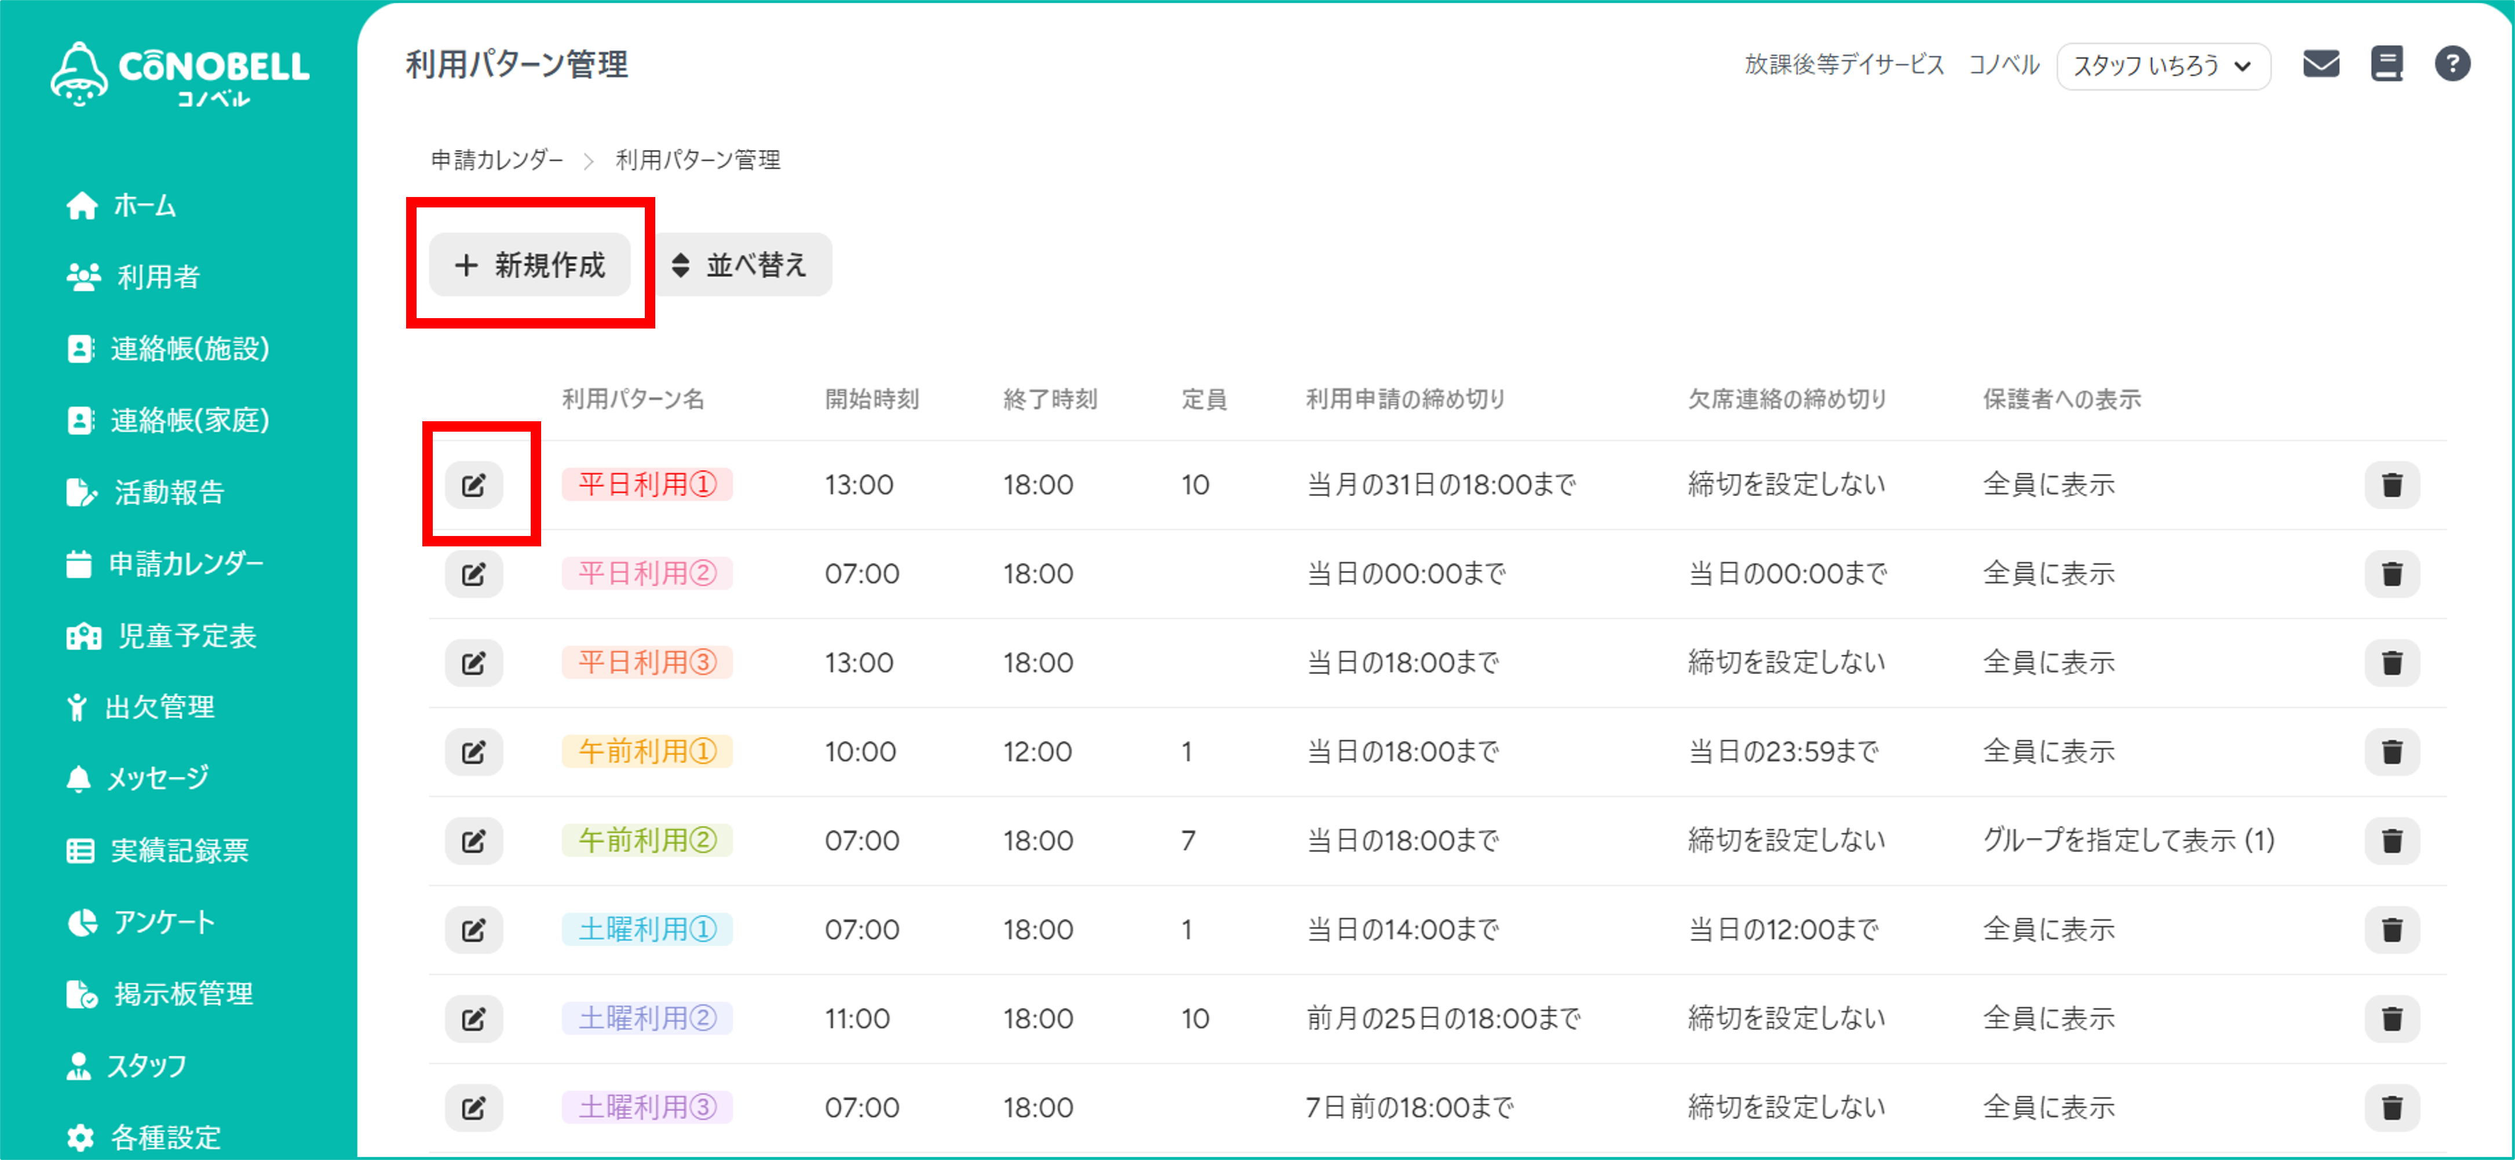The height and width of the screenshot is (1160, 2515).
Task: Open the mail envelope icon in header
Action: point(2321,64)
